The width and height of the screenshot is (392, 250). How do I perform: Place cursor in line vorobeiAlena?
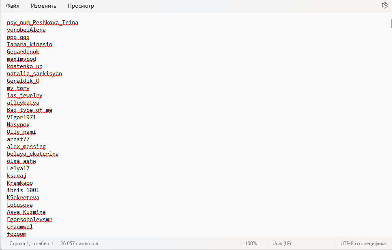point(26,30)
